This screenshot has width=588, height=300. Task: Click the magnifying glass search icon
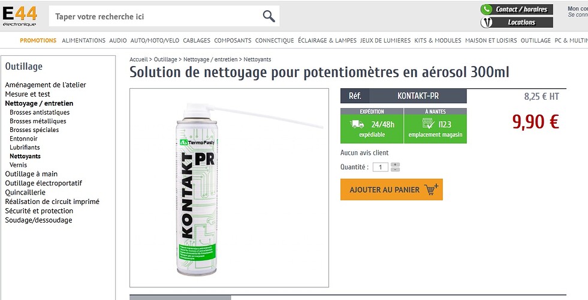[269, 16]
